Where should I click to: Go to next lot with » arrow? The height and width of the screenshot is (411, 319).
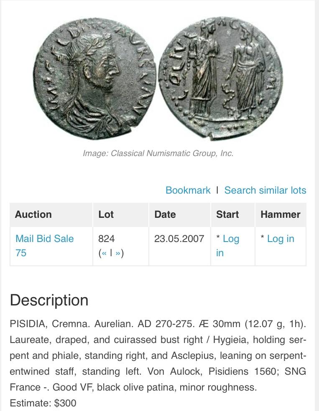click(118, 253)
